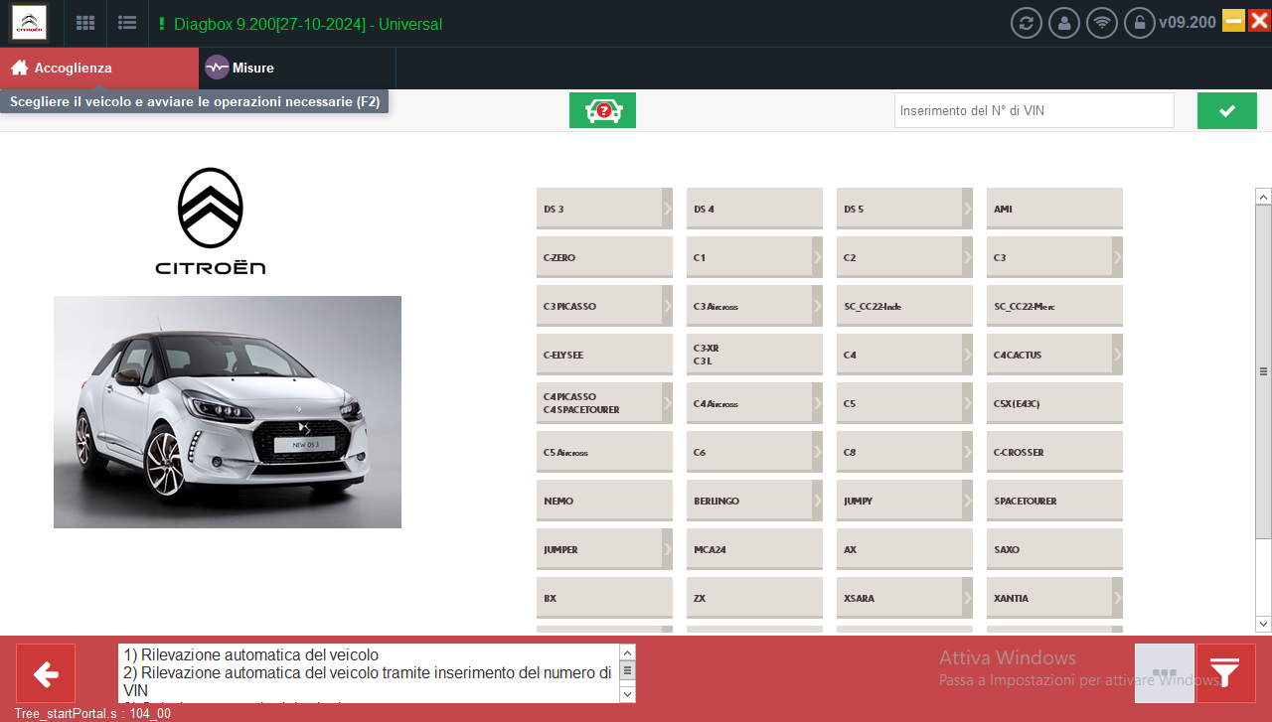Expand the BERLINGO chevron
1272x722 pixels.
click(x=817, y=501)
